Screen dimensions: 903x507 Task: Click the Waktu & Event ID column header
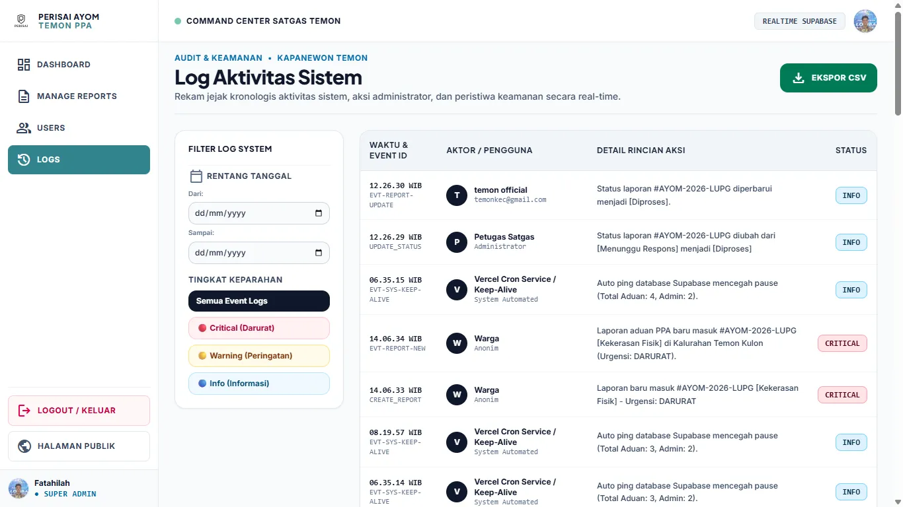tap(389, 151)
